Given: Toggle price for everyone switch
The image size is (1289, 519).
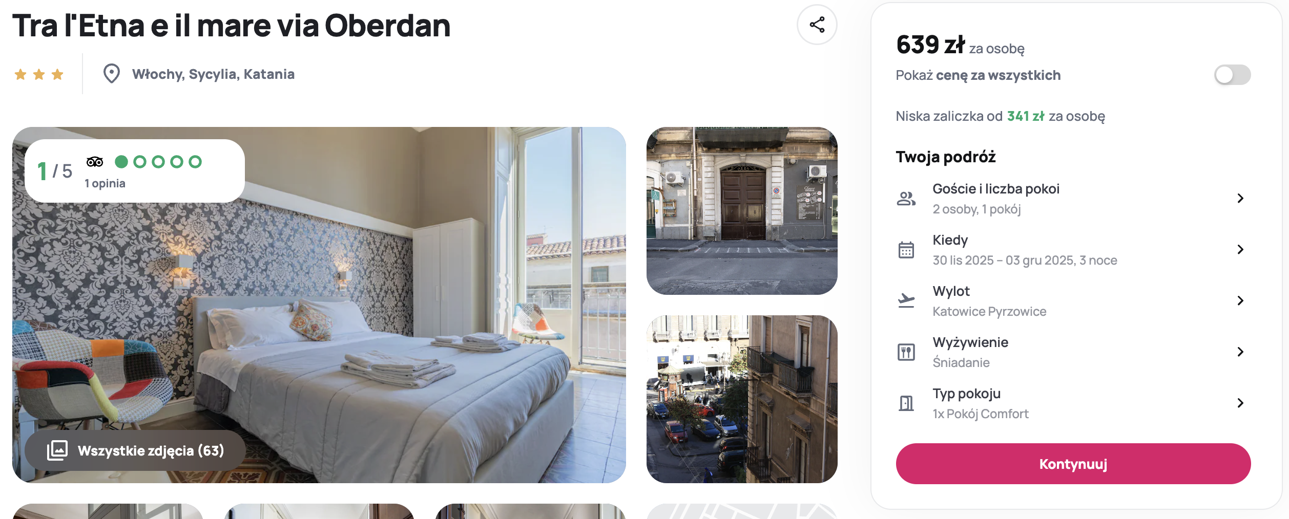Looking at the screenshot, I should coord(1232,75).
